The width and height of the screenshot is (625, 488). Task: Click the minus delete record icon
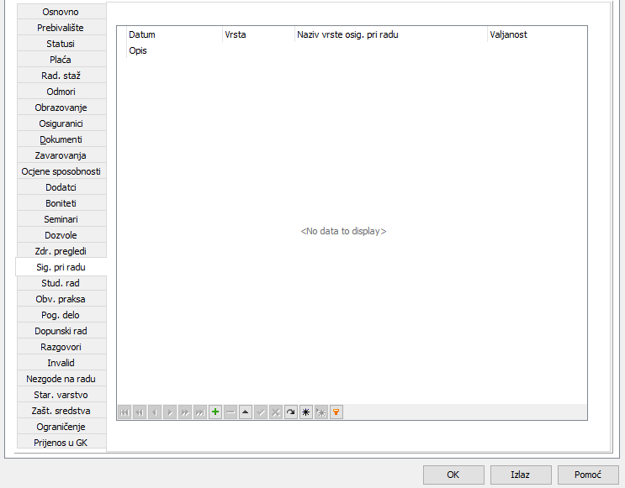(x=230, y=412)
